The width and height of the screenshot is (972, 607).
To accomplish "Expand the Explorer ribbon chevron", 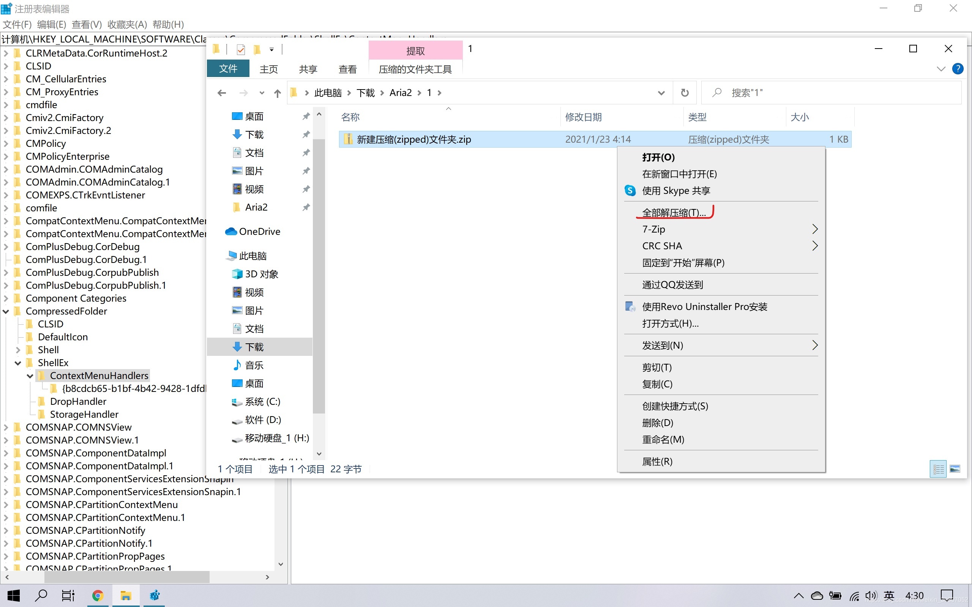I will pos(941,69).
